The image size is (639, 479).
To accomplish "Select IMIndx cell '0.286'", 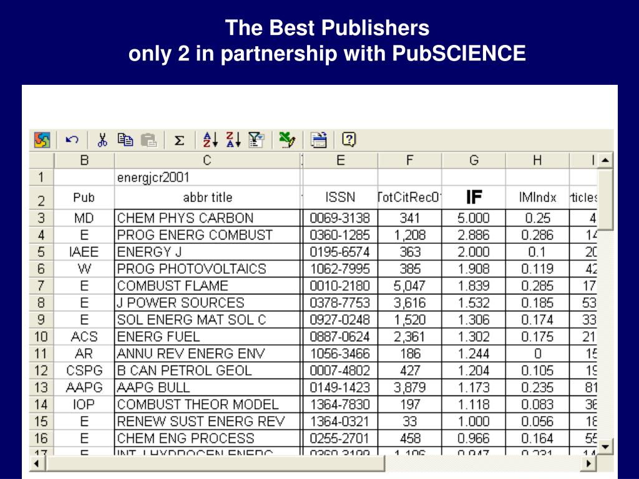I will pyautogui.click(x=537, y=235).
